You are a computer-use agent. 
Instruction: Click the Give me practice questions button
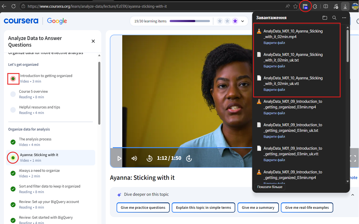click(143, 207)
